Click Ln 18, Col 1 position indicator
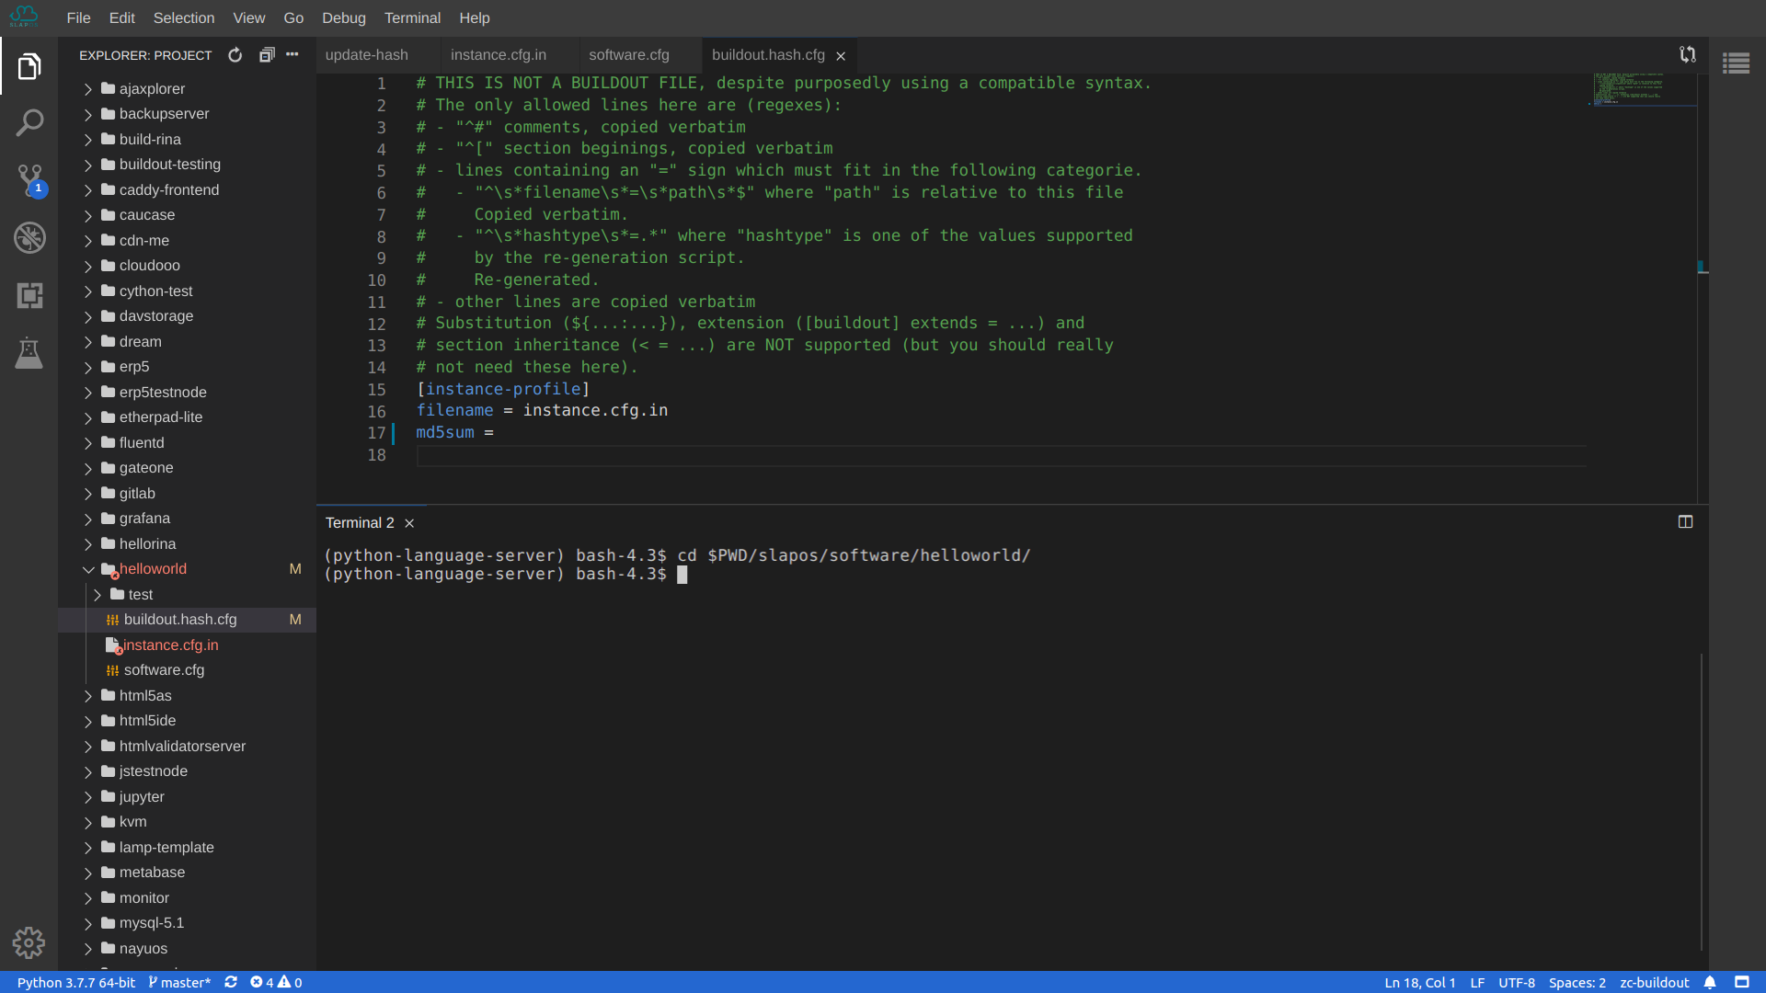The width and height of the screenshot is (1766, 993). (1420, 982)
